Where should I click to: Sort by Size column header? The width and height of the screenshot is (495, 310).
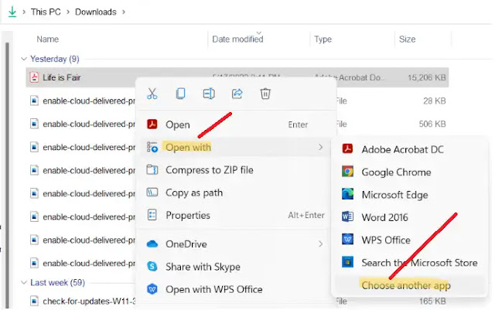[x=408, y=39]
